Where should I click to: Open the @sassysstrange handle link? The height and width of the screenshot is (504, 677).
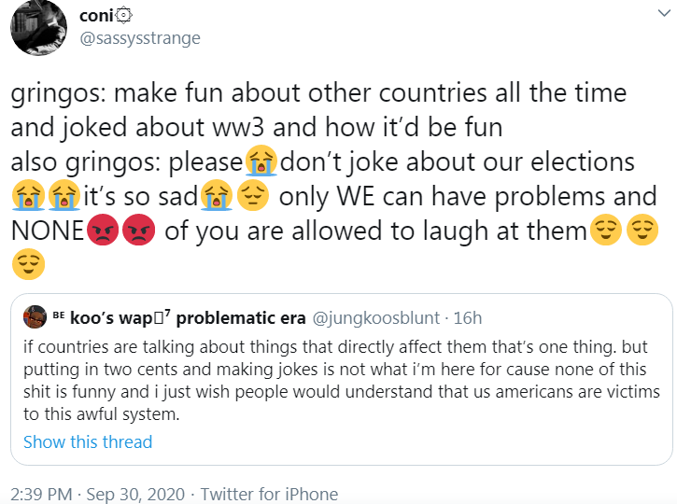[x=139, y=38]
